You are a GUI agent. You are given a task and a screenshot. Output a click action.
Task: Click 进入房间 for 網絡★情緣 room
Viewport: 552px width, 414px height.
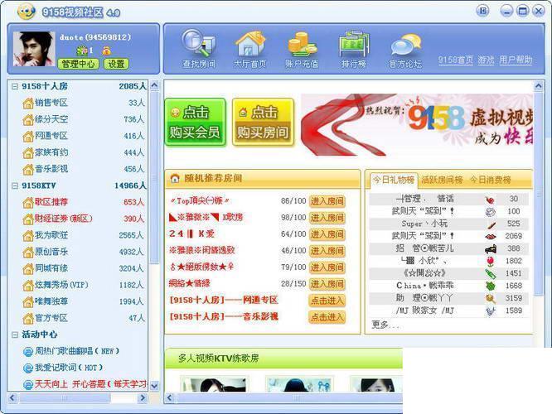point(327,284)
